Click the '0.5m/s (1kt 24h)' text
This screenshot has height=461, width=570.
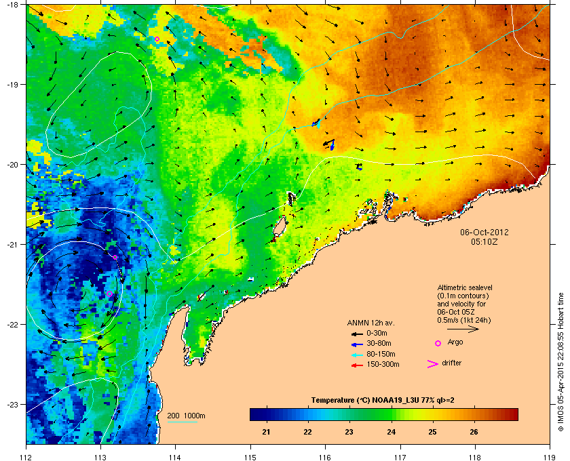(x=464, y=321)
